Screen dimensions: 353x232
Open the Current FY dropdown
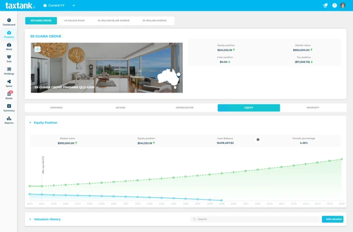point(59,5)
